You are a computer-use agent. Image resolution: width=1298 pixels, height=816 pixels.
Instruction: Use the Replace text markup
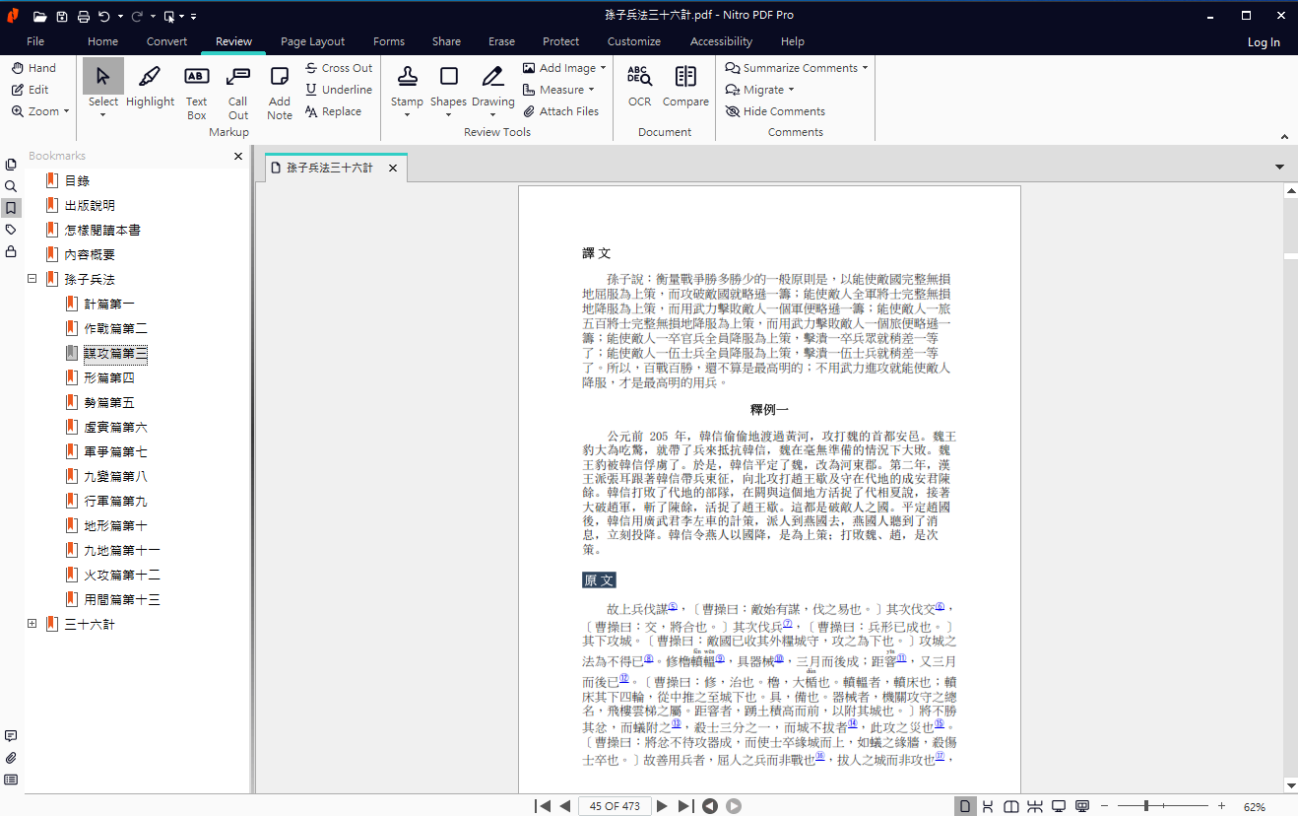[x=333, y=111]
